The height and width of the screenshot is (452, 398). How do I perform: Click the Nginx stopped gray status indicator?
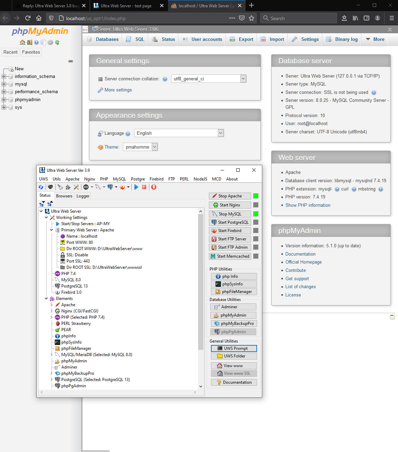pyautogui.click(x=256, y=205)
